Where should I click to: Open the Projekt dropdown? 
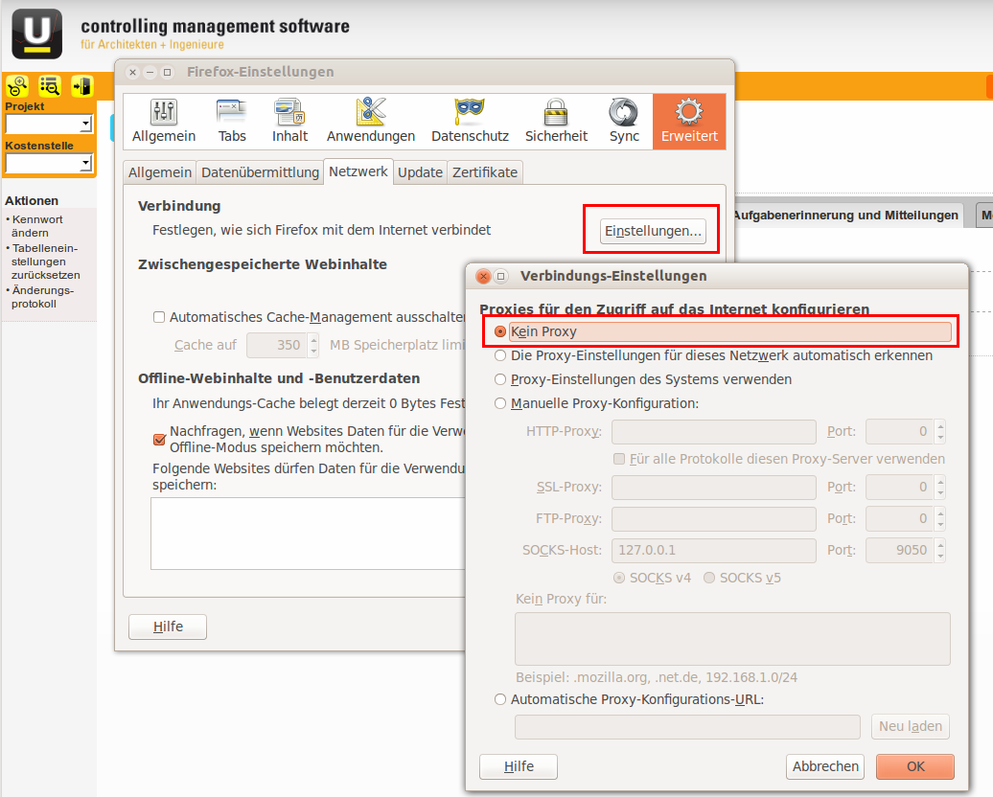tap(86, 123)
